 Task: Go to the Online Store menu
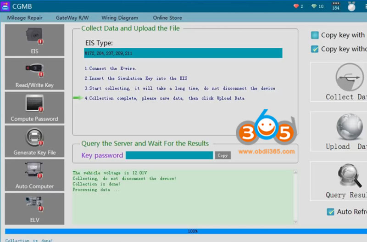point(167,18)
